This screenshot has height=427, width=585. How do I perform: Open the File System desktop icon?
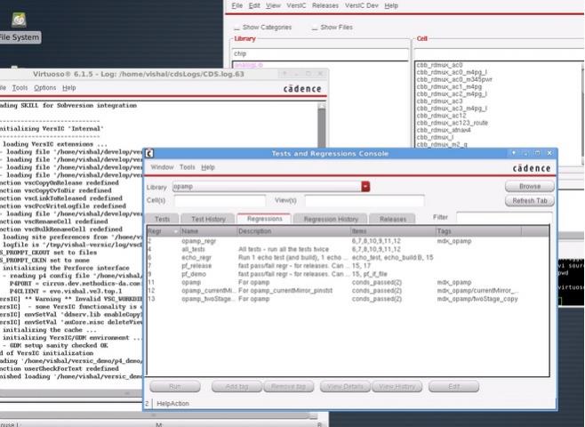click(x=19, y=28)
